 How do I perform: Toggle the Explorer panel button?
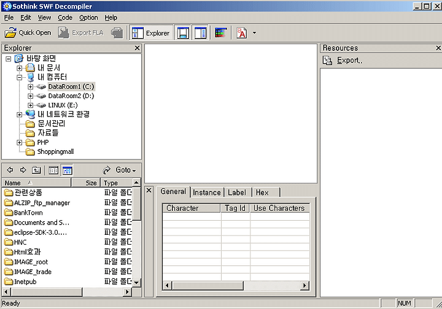[151, 33]
